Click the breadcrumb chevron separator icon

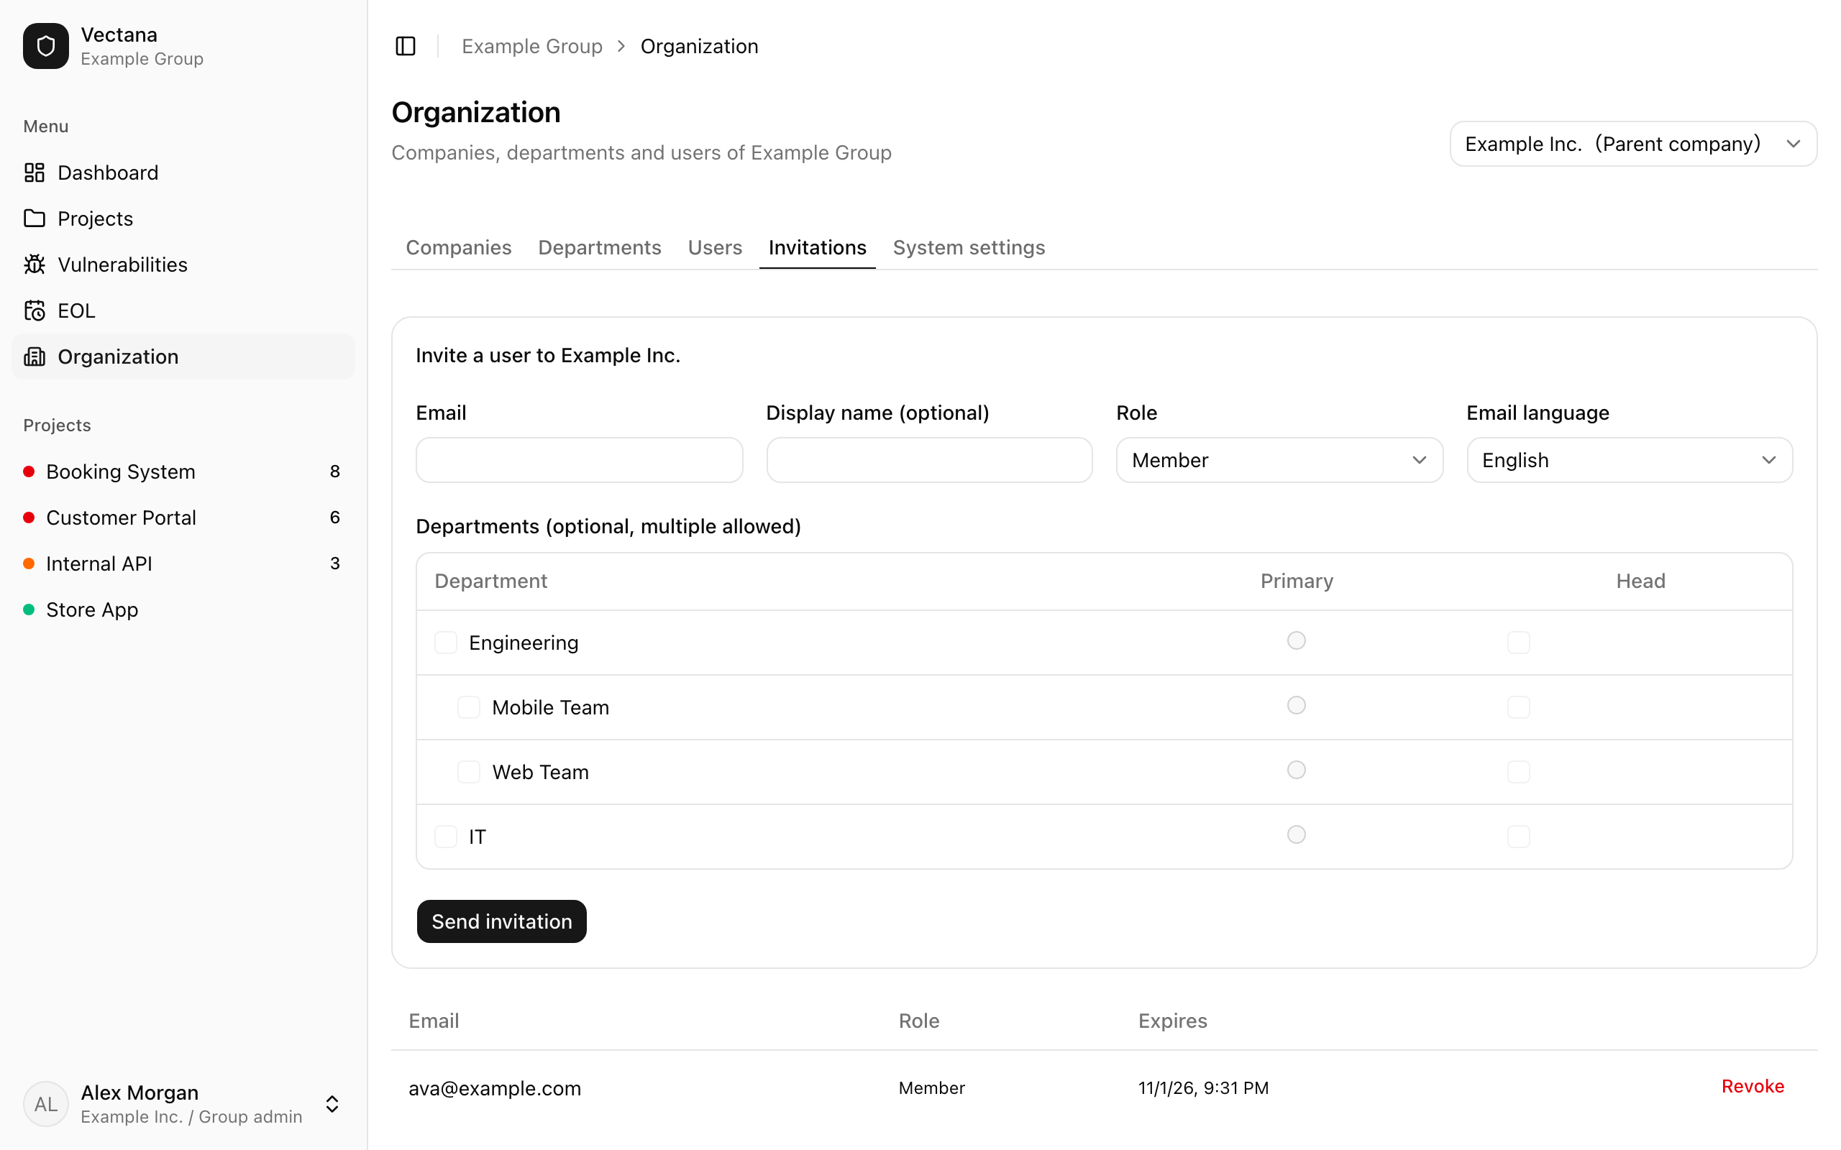(621, 47)
